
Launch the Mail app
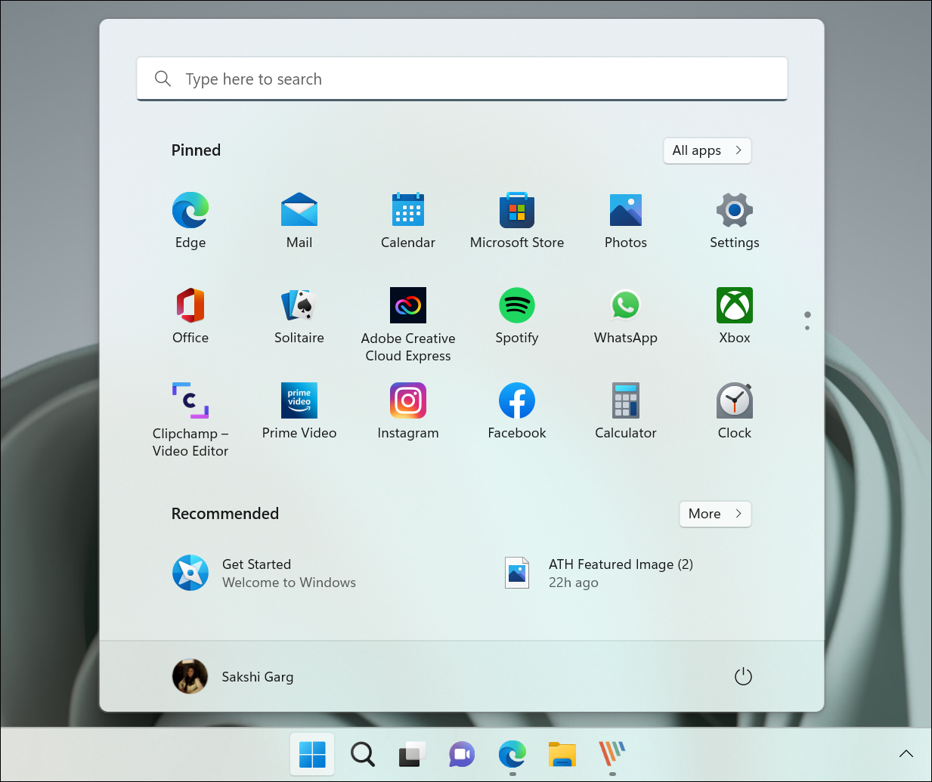pyautogui.click(x=299, y=220)
